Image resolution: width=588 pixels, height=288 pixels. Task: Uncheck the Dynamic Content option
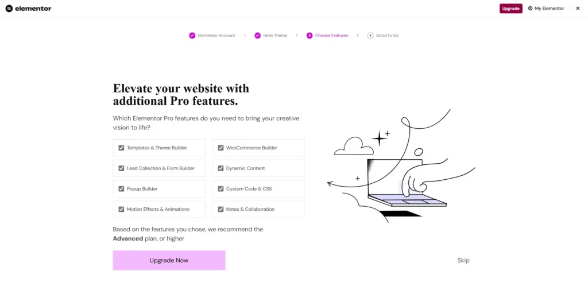pyautogui.click(x=220, y=168)
